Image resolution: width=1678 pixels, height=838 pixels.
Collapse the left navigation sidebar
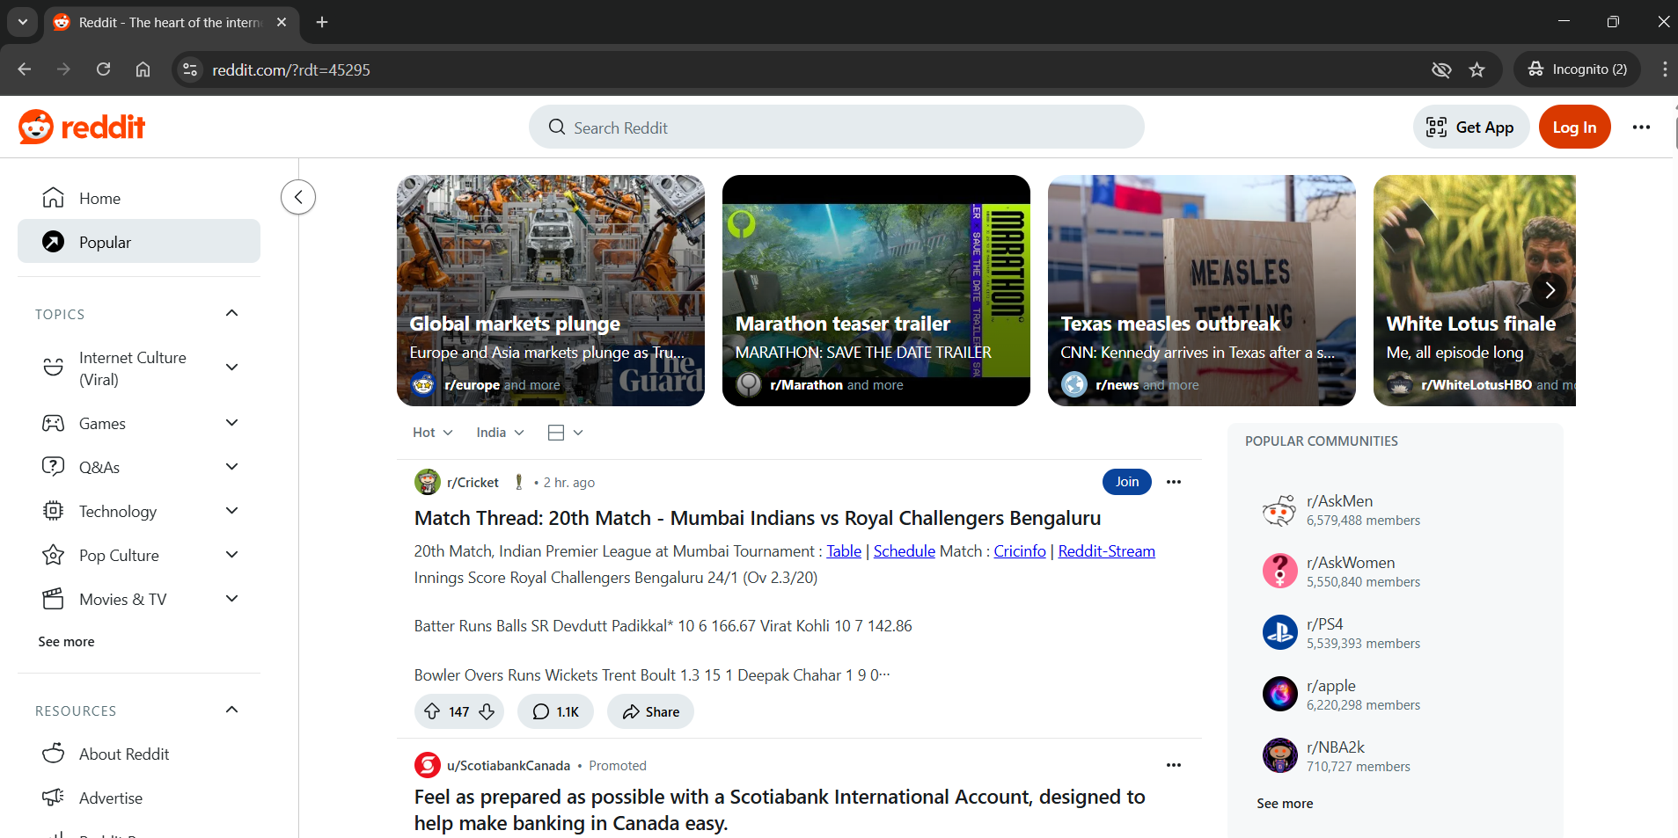(298, 197)
